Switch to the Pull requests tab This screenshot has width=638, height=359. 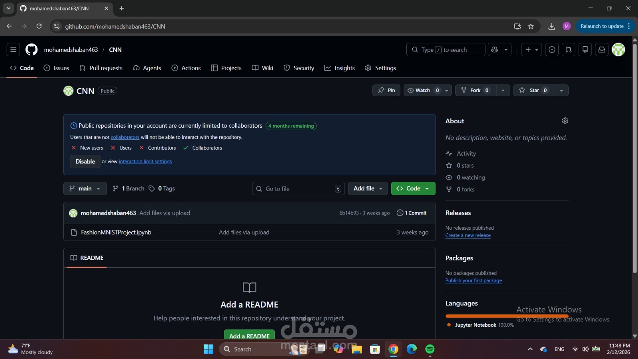tap(101, 68)
